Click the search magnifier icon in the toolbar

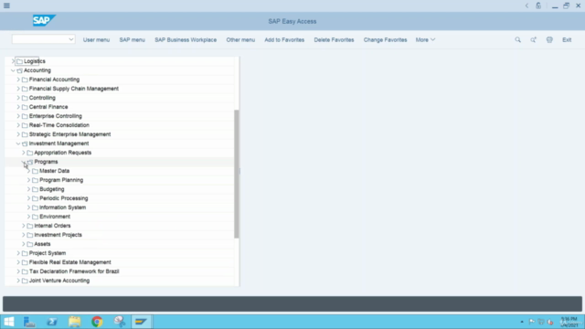518,39
